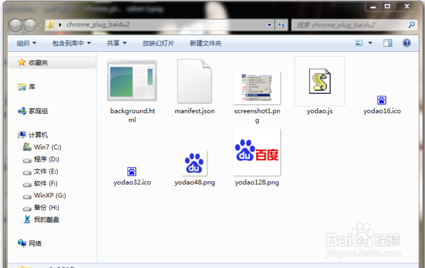Click the blue Help question mark icon
425x268 pixels.
coord(407,43)
